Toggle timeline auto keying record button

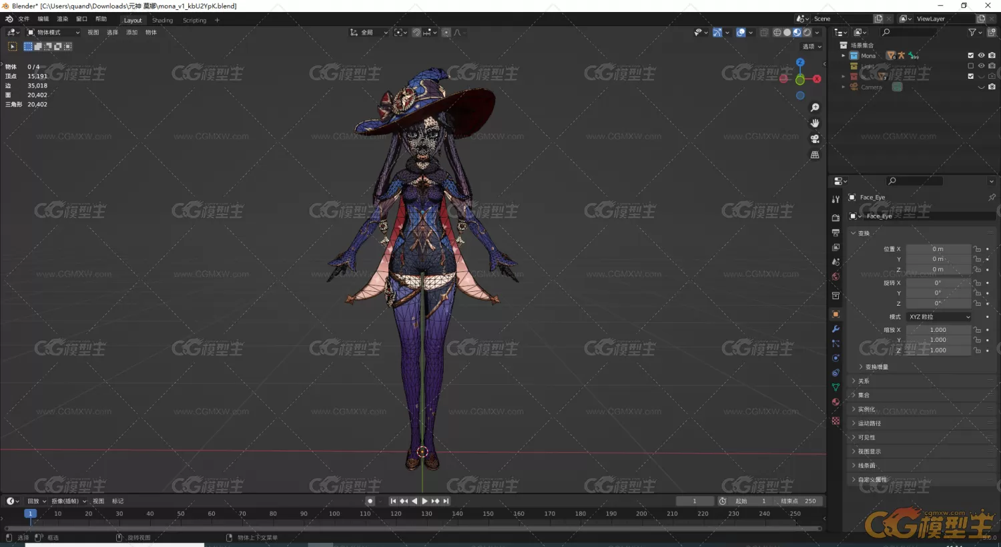pos(370,501)
